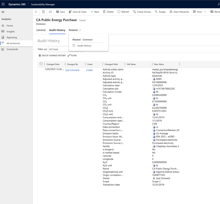Open Check Access
The image size is (220, 204).
point(142,12)
